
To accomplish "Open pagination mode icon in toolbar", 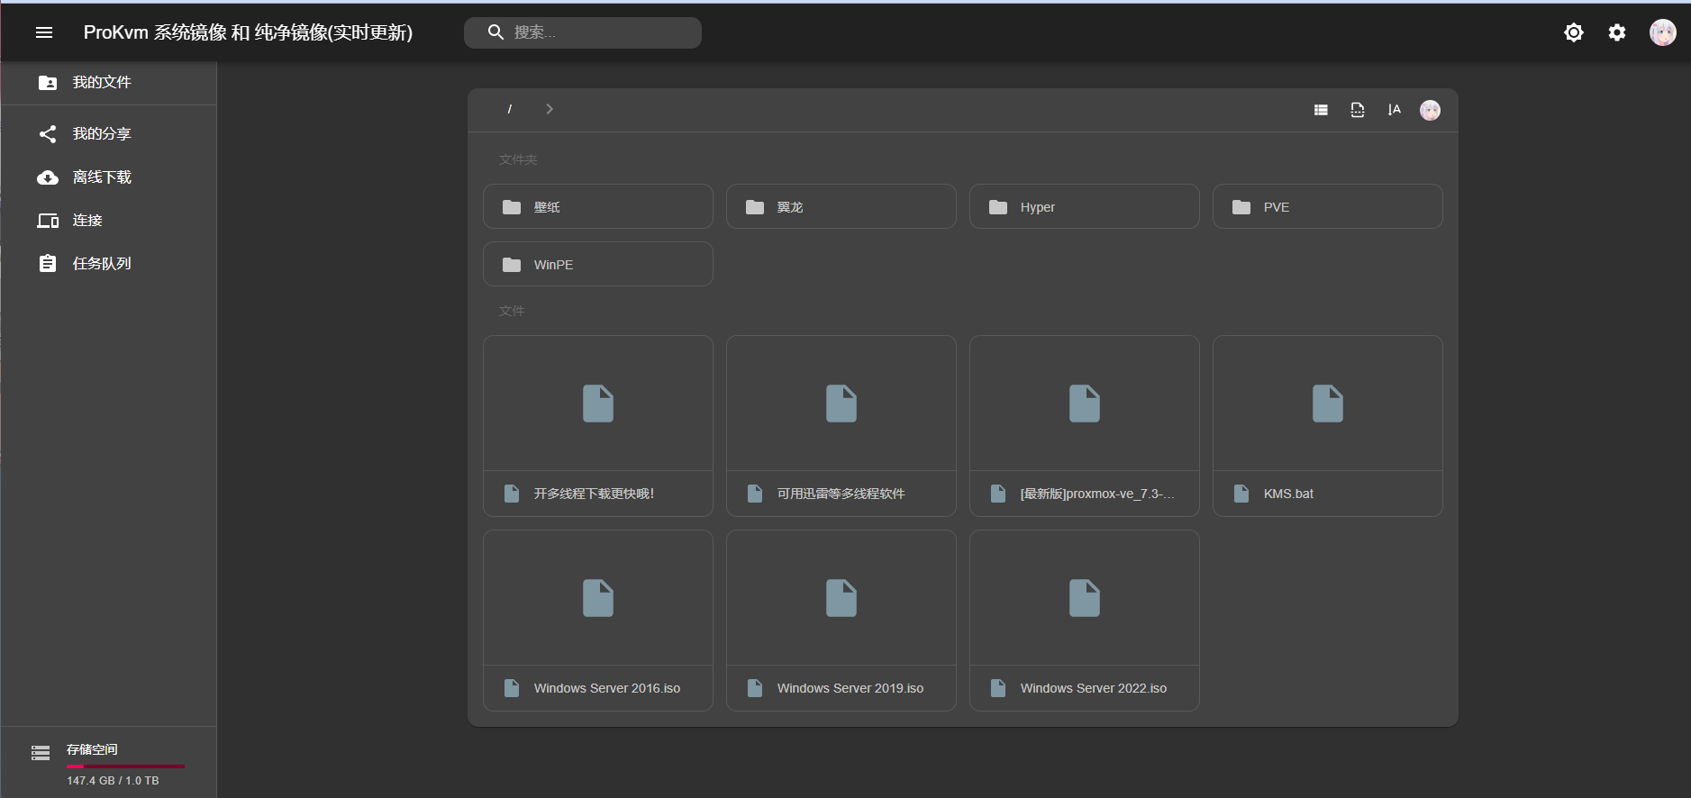I will click(1358, 110).
